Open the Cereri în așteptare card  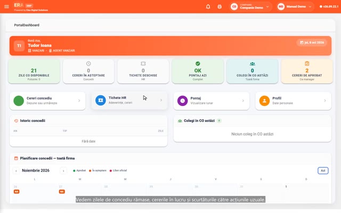click(88, 71)
